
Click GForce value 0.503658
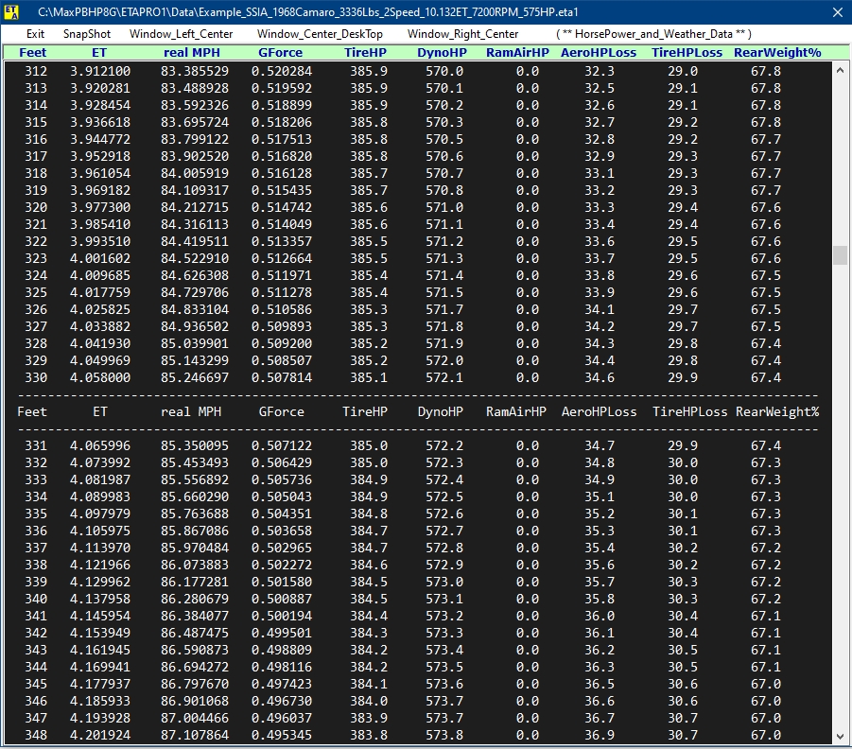click(x=282, y=531)
